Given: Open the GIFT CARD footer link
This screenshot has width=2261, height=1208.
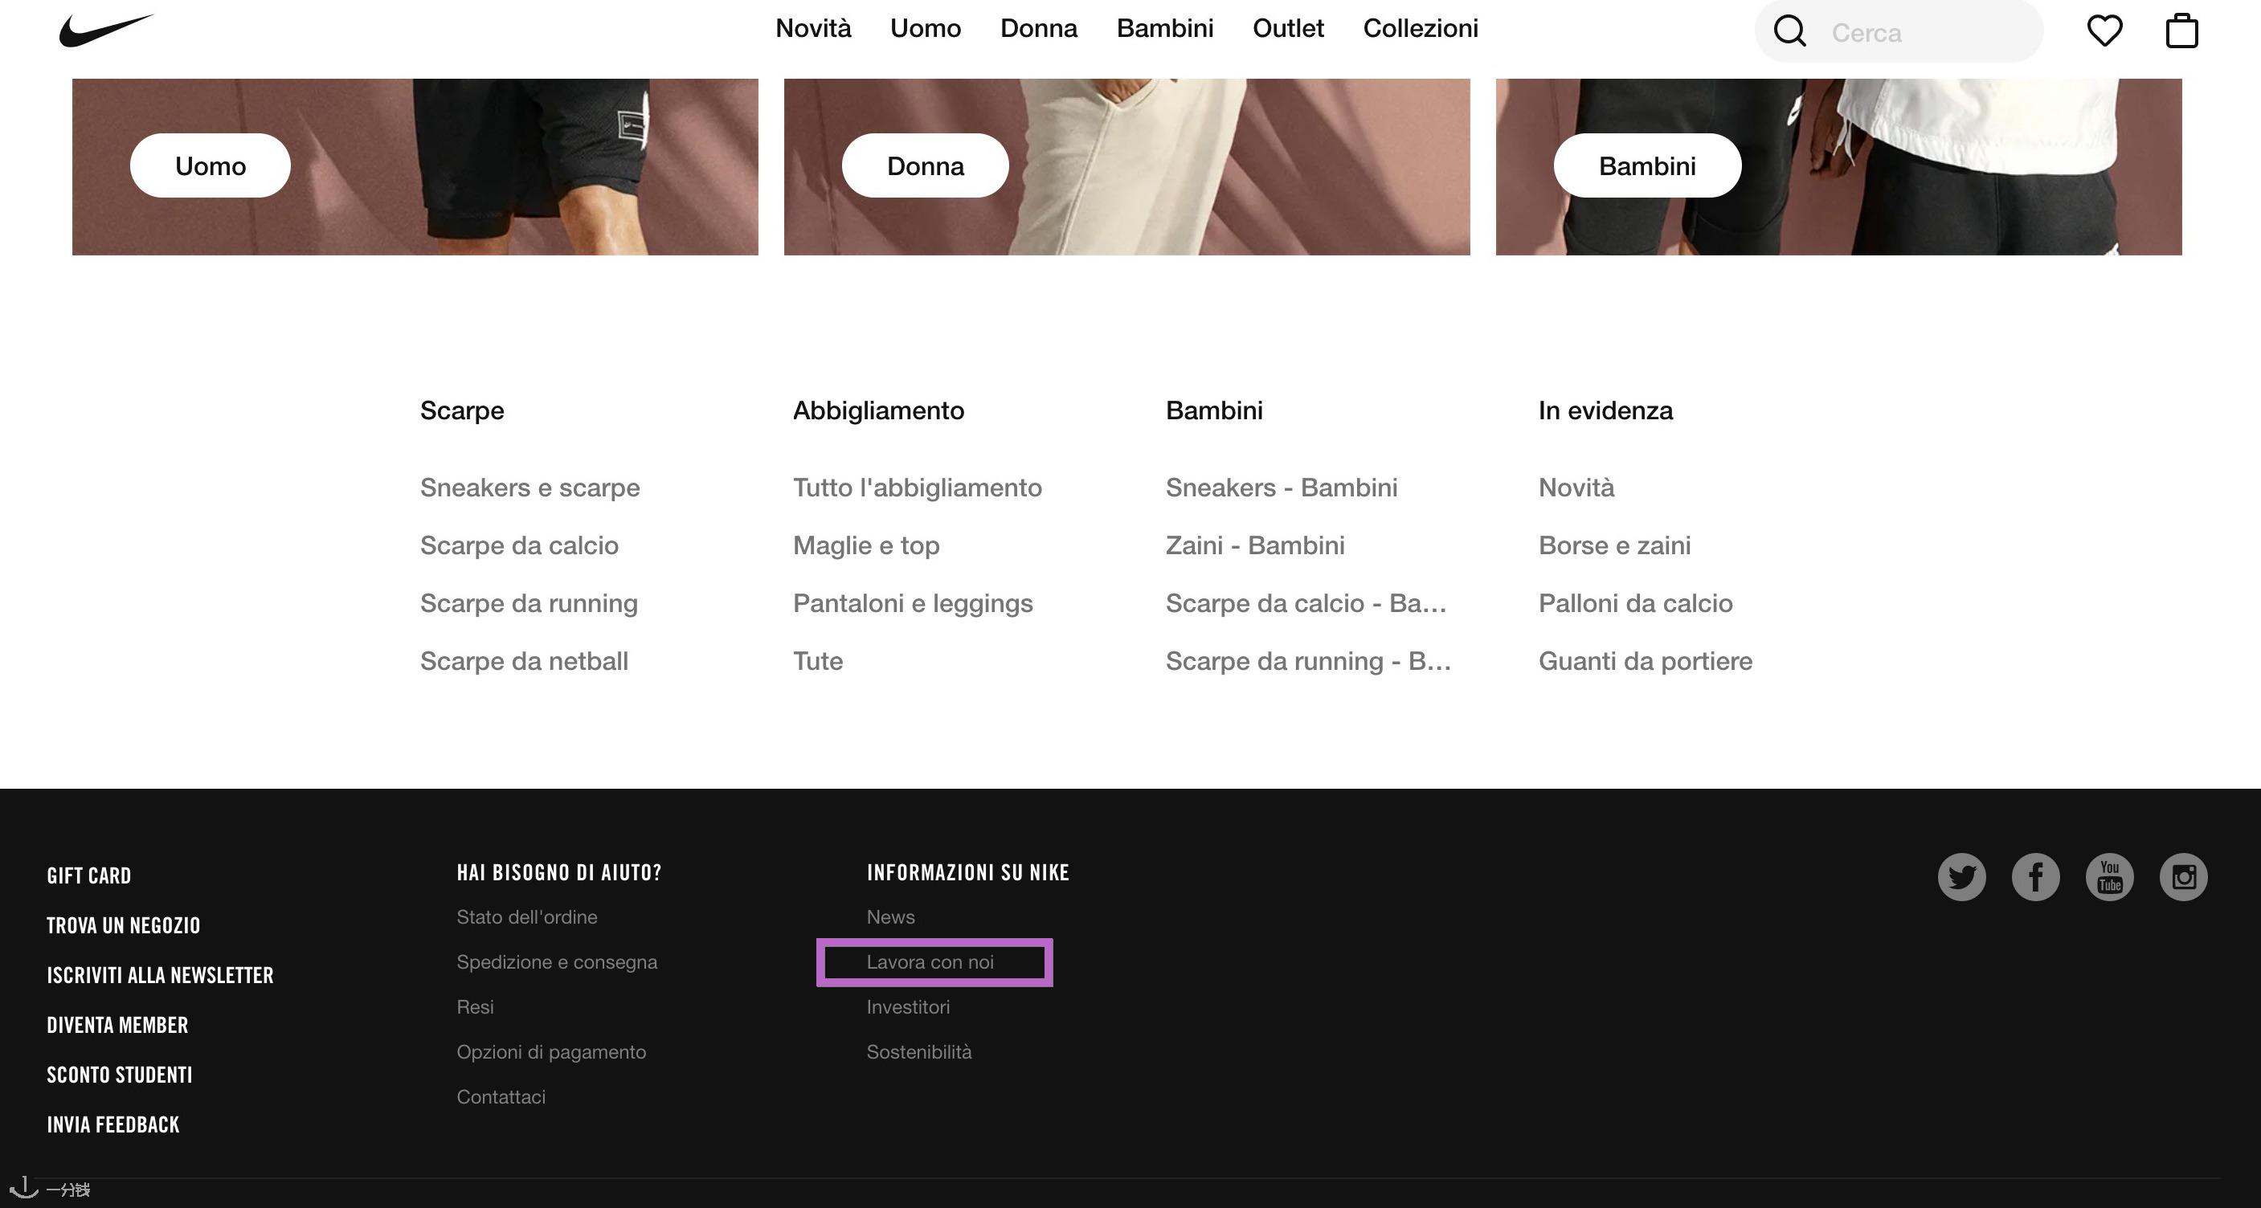Looking at the screenshot, I should 88,875.
